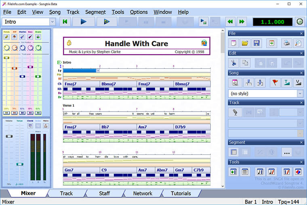307x205 pixels.
Task: Click the Melody instrument icon in mixer
Action: [x=6, y=37]
